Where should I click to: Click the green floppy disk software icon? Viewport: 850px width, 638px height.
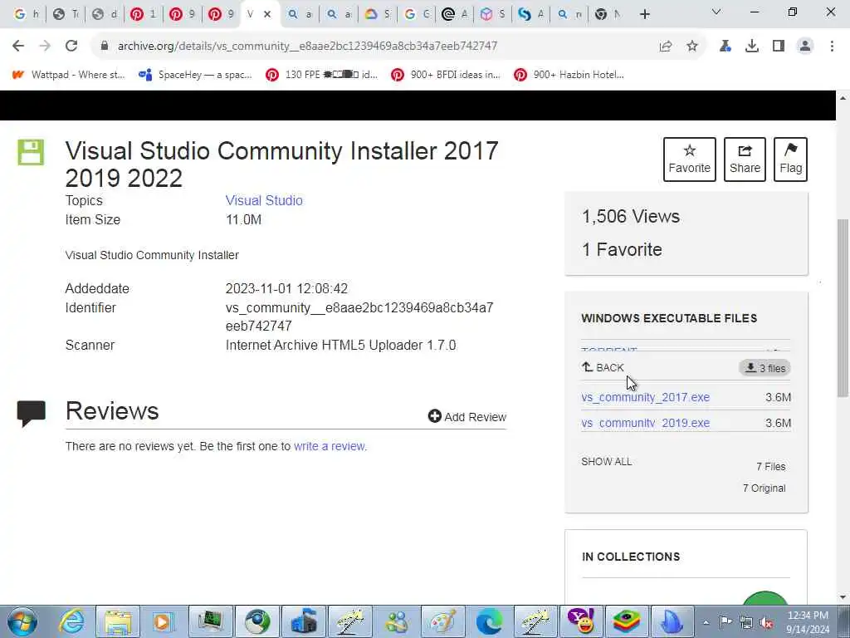(x=31, y=152)
